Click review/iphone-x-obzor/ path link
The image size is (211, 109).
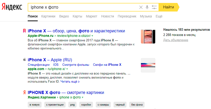pyautogui.click(x=74, y=36)
